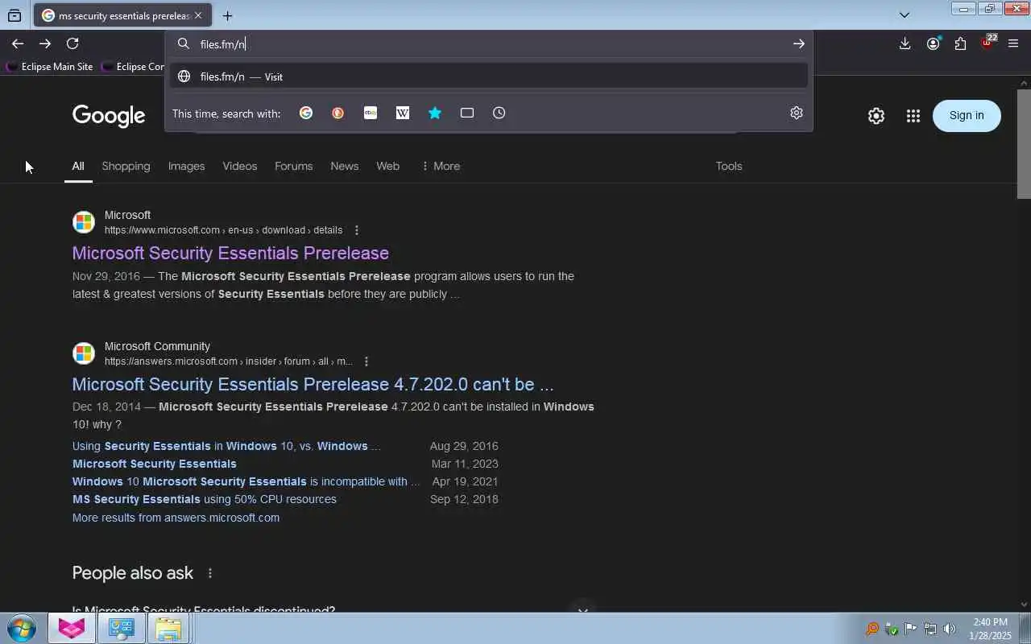This screenshot has height=644, width=1031.
Task: Click the Go arrow in address bar
Action: pos(798,43)
